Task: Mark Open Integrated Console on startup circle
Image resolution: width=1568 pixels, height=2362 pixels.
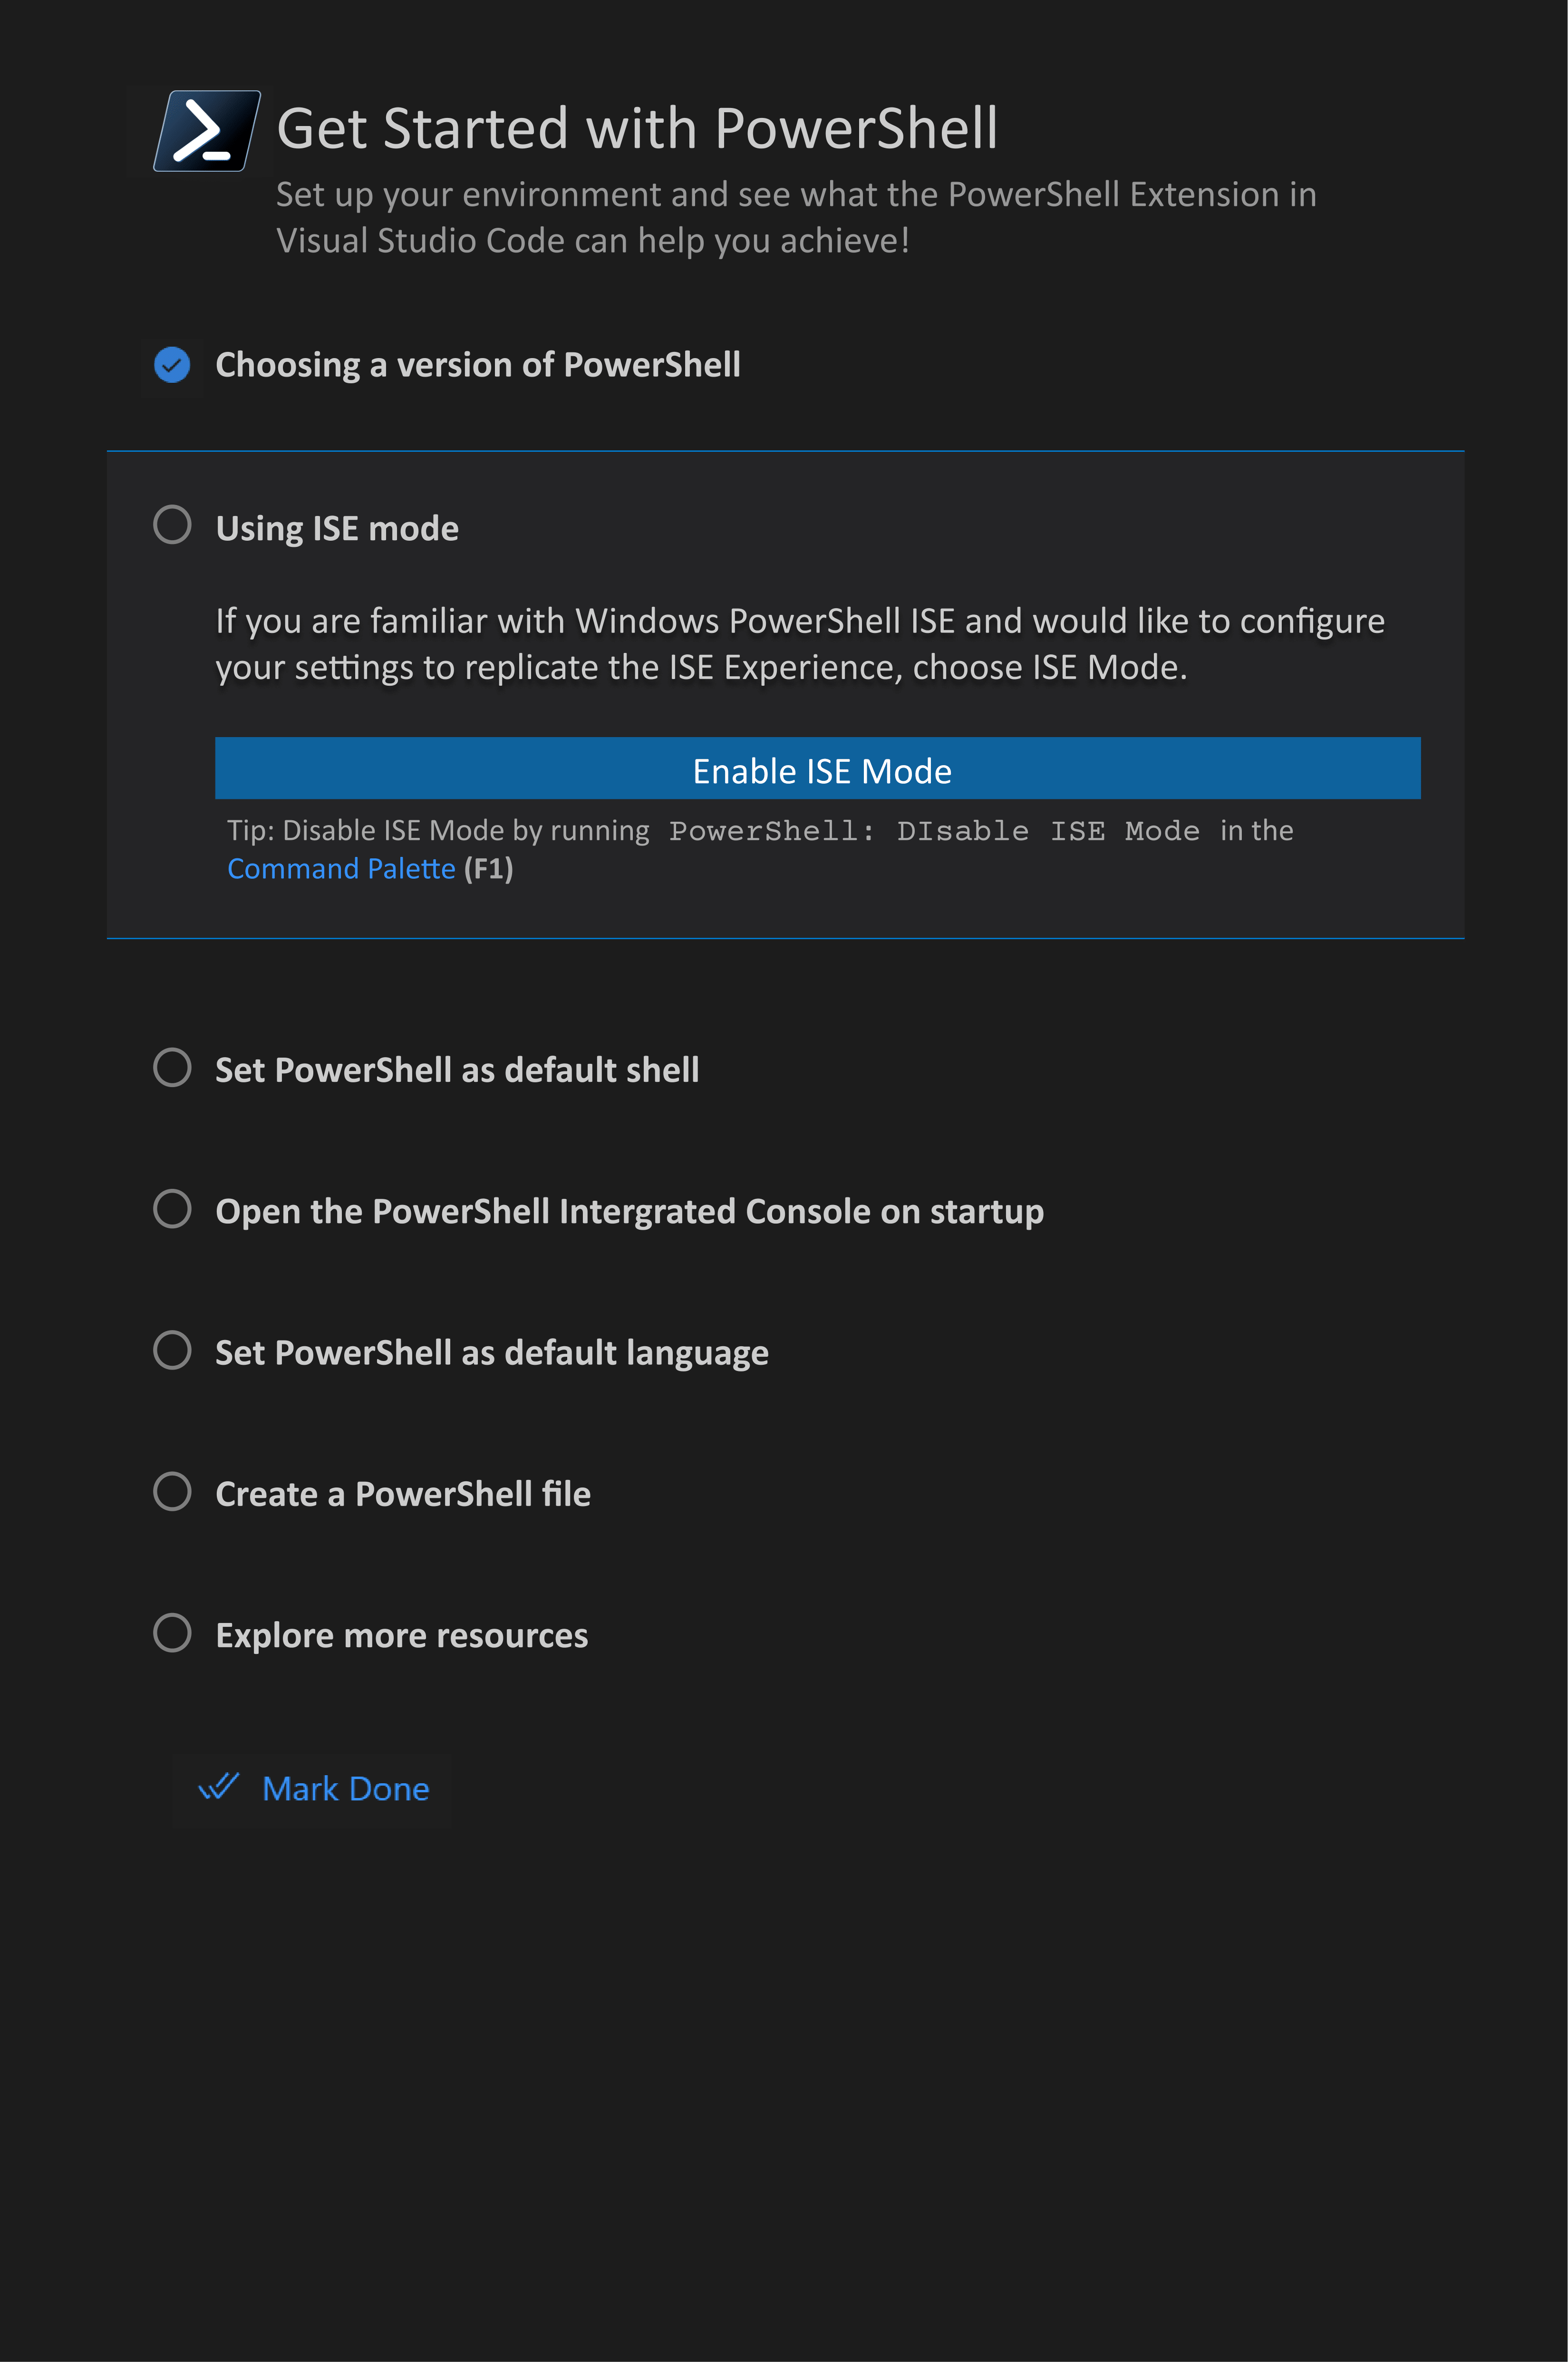Action: pyautogui.click(x=172, y=1208)
